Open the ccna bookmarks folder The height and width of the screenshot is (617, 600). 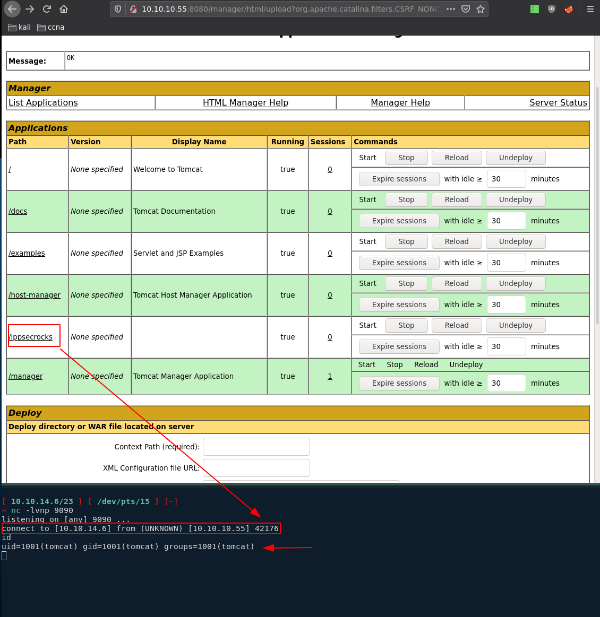click(51, 27)
